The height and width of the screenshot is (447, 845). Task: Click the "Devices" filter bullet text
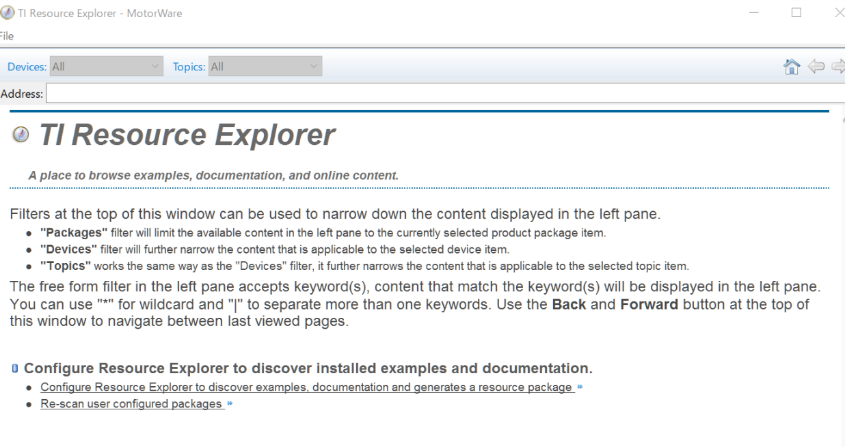pos(275,249)
